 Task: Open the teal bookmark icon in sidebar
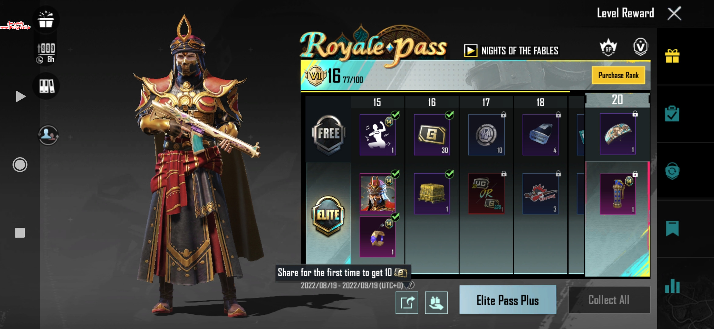[x=672, y=228]
